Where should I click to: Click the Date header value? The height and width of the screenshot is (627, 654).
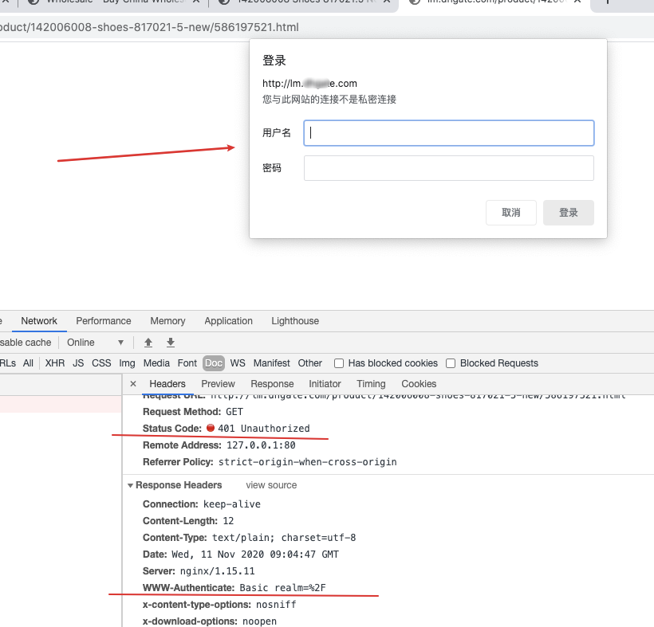(255, 555)
